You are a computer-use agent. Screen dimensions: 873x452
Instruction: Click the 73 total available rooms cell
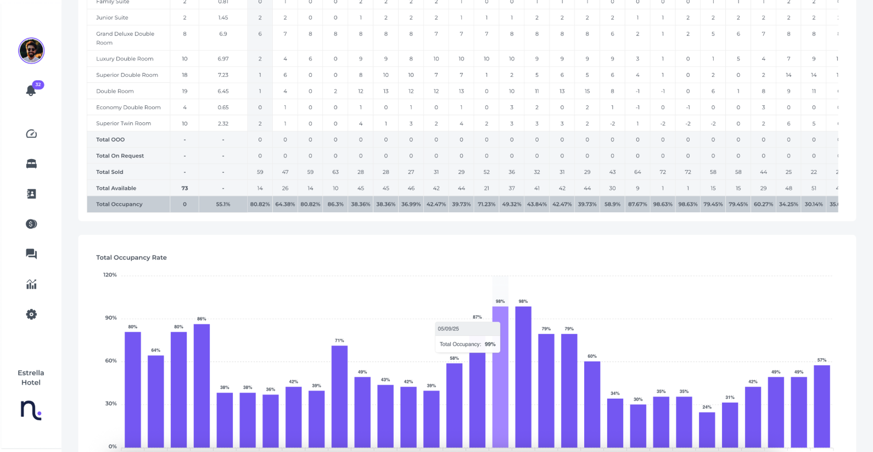point(184,188)
